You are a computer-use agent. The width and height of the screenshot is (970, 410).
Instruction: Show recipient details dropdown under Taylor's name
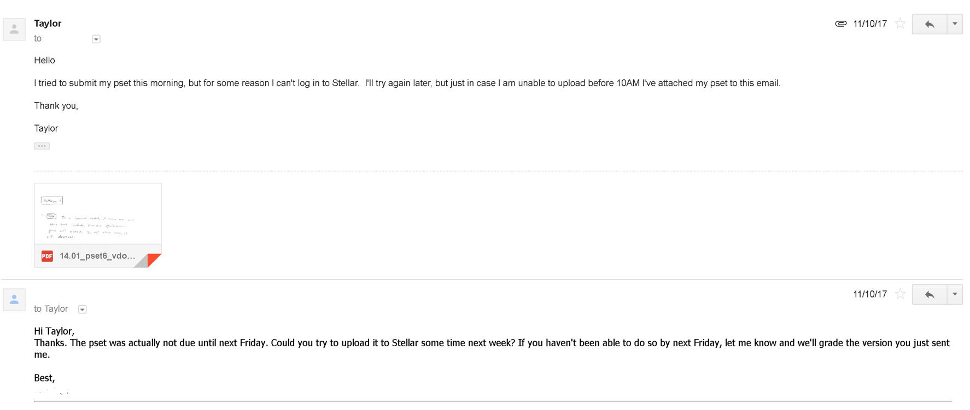(96, 39)
